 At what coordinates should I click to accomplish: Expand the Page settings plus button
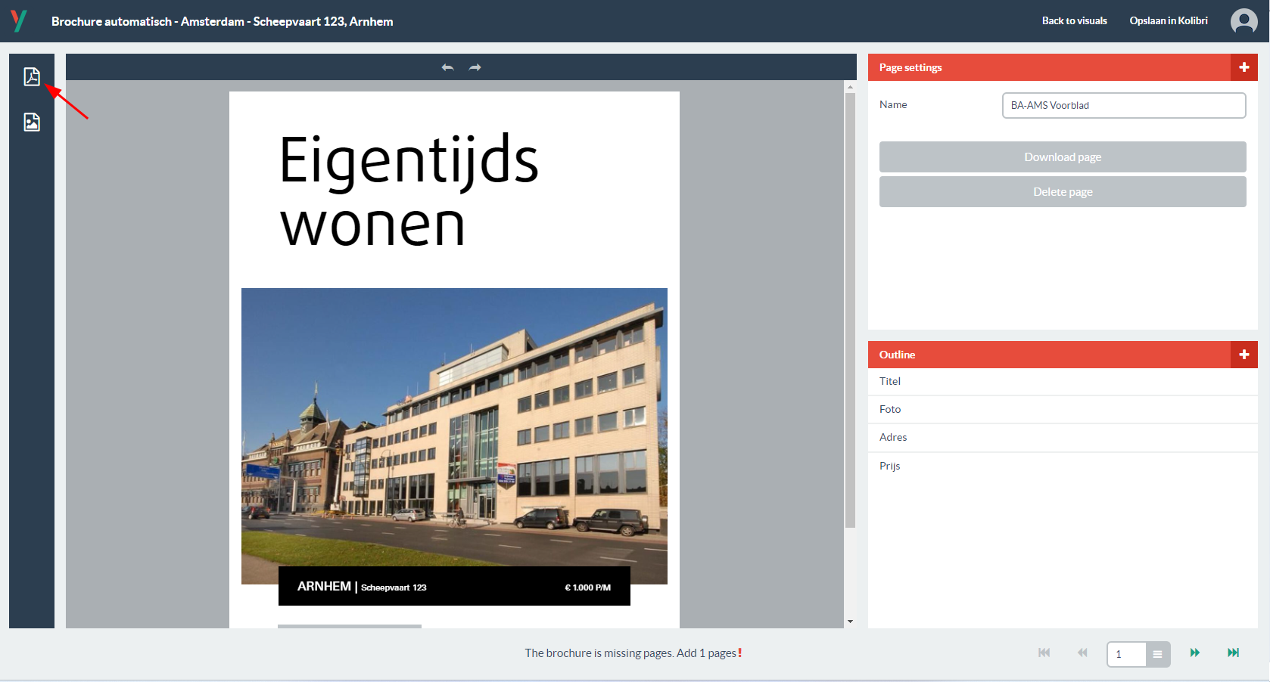click(1244, 67)
